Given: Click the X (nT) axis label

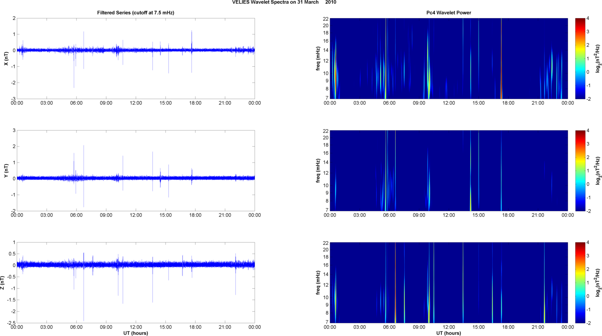Looking at the screenshot, I should [6, 58].
